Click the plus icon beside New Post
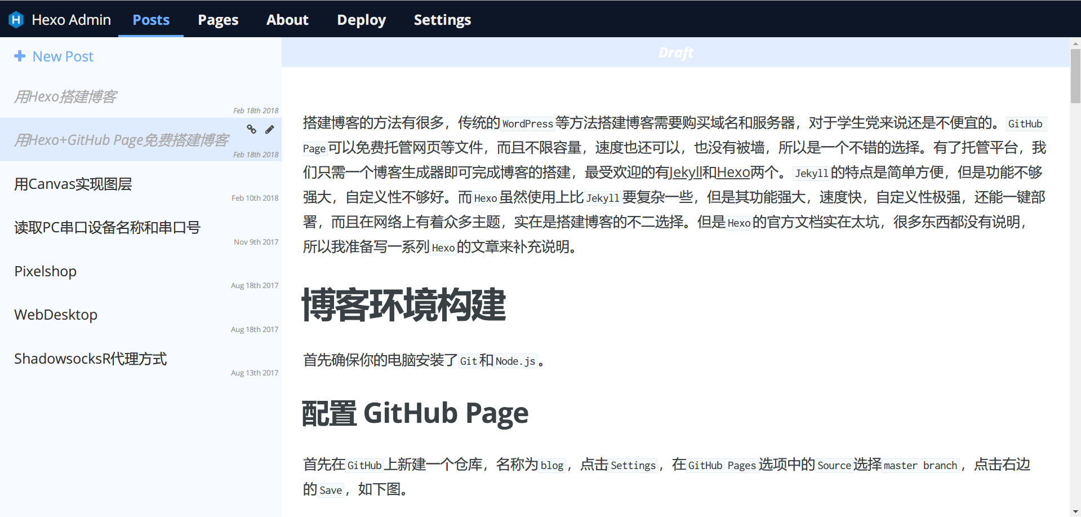This screenshot has height=517, width=1081. pos(20,56)
